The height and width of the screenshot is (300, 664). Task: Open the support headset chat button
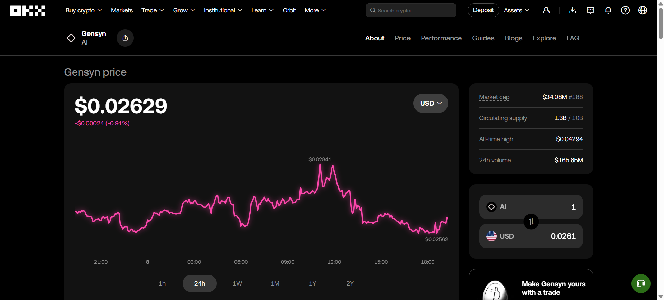click(641, 283)
